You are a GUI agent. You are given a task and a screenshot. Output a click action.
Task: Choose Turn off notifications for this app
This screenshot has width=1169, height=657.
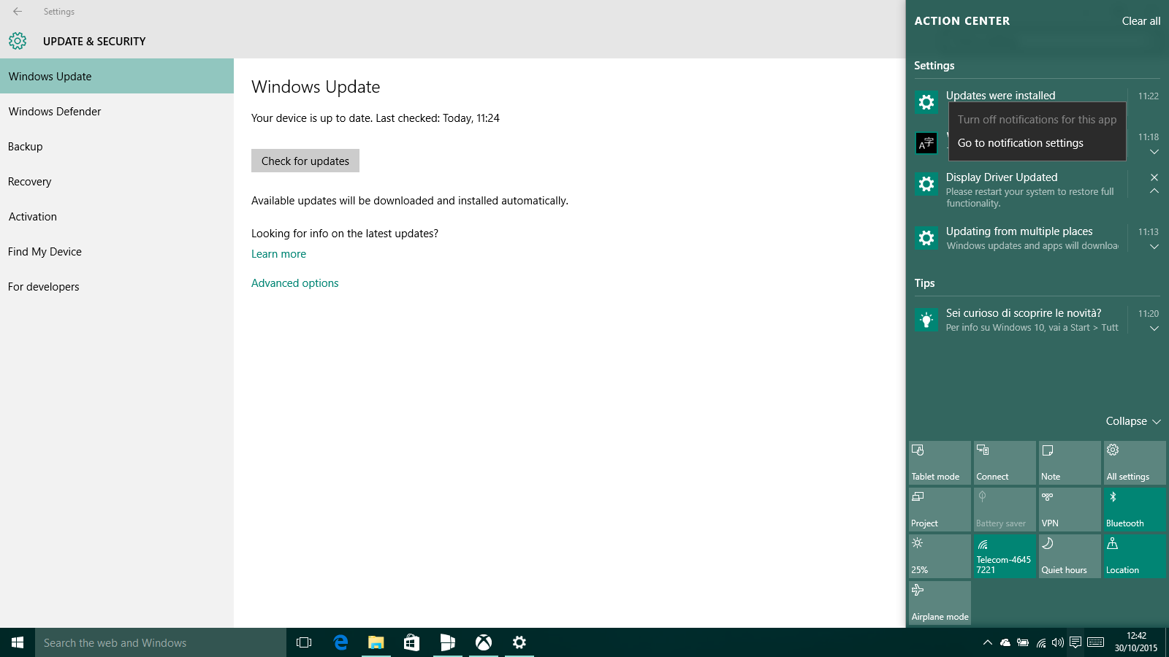(1037, 120)
